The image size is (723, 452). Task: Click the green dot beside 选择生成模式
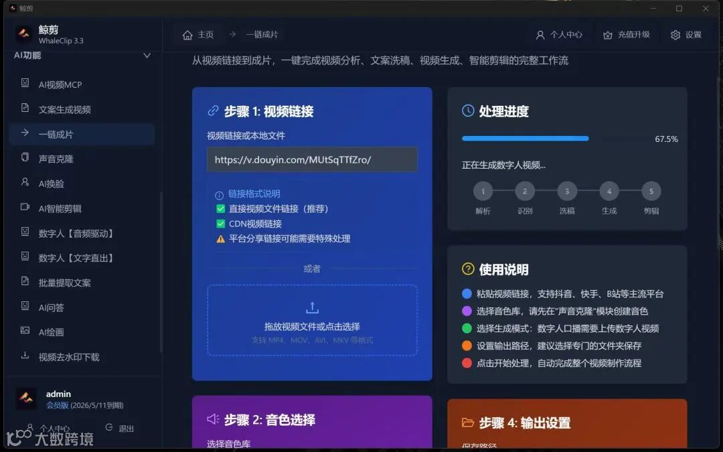click(x=467, y=328)
